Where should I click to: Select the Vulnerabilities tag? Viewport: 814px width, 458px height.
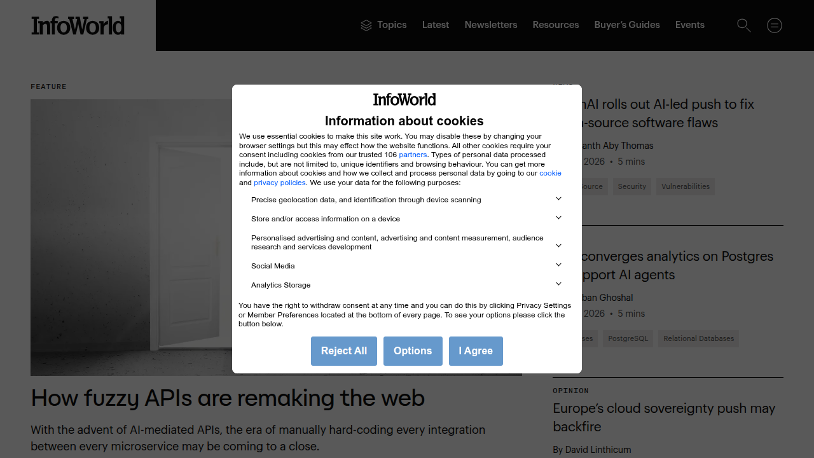(x=686, y=186)
